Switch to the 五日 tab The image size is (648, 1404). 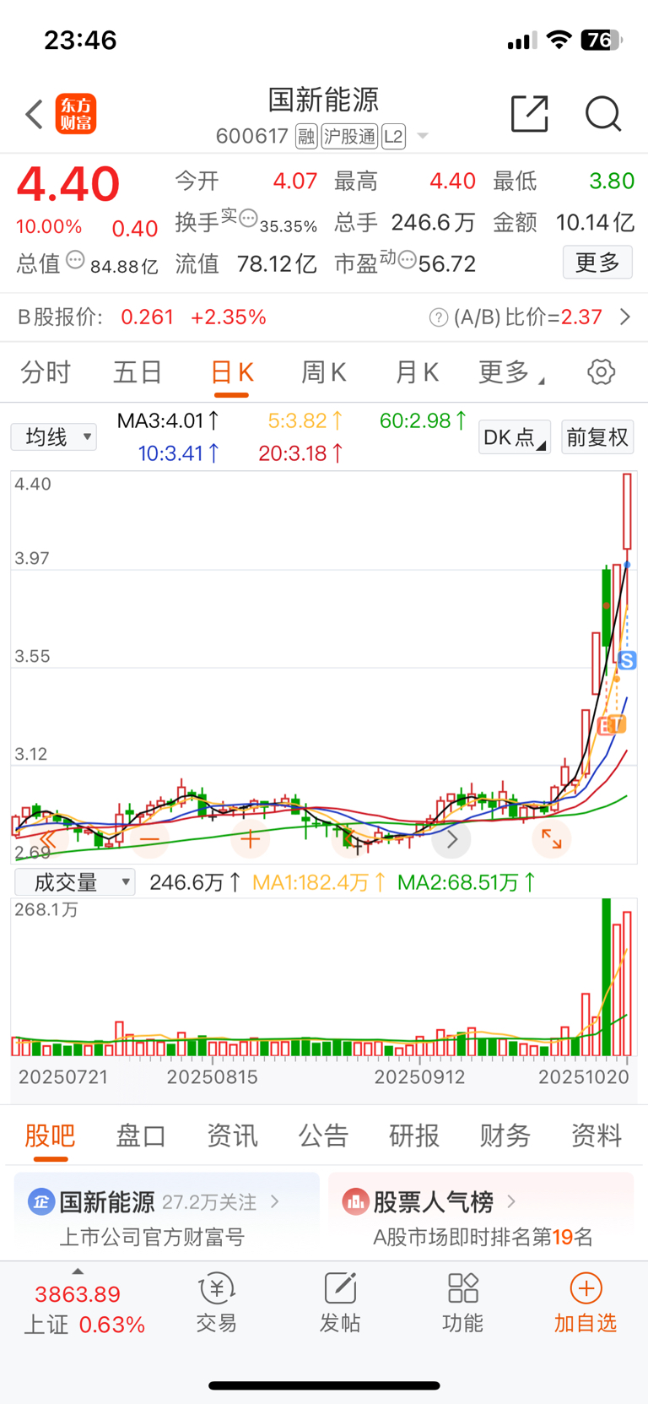point(138,372)
